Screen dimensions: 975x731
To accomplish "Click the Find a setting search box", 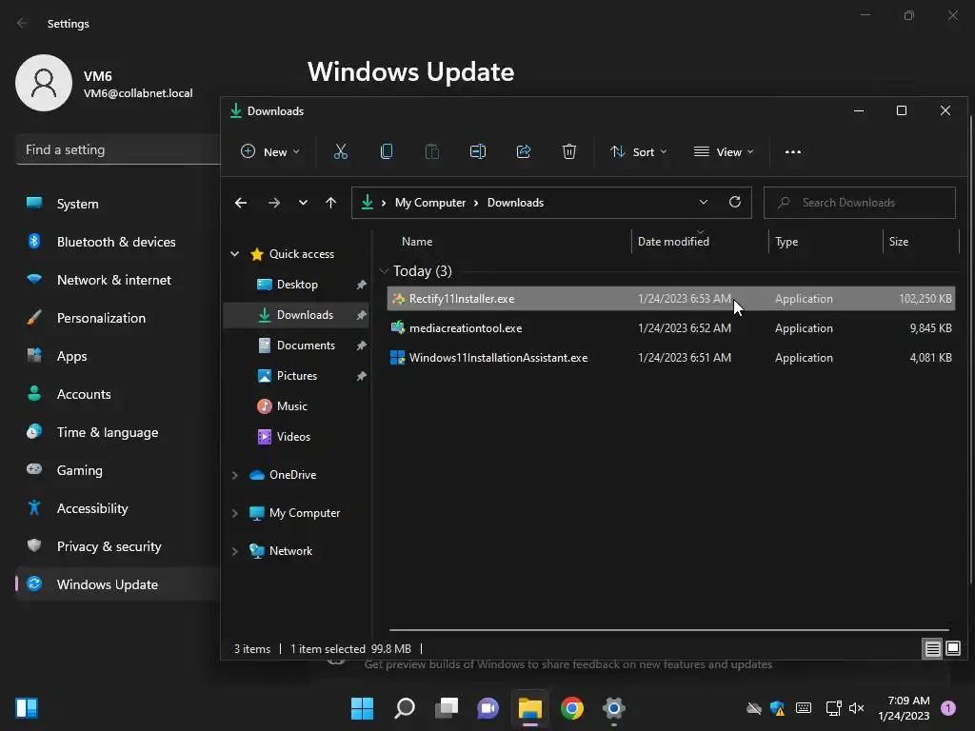I will (118, 149).
